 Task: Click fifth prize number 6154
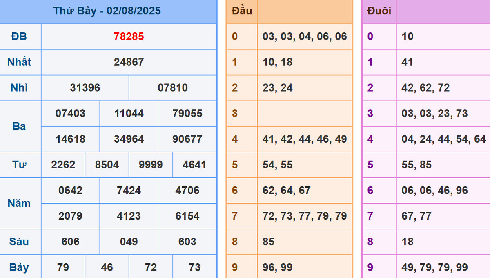coord(187,216)
